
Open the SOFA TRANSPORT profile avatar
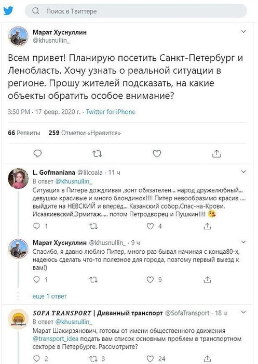[18, 319]
